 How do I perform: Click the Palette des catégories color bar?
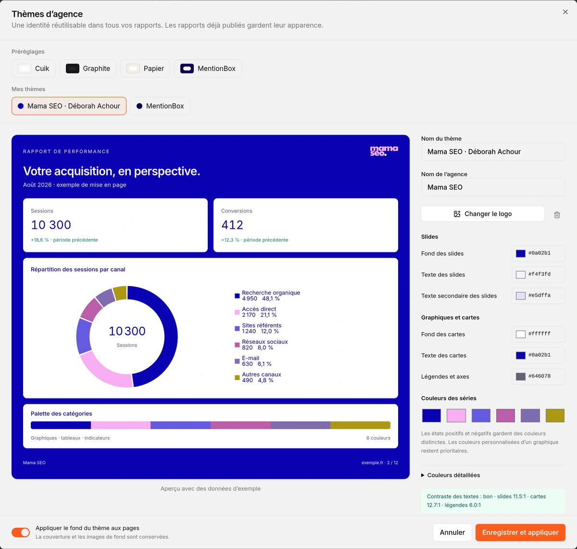211,425
